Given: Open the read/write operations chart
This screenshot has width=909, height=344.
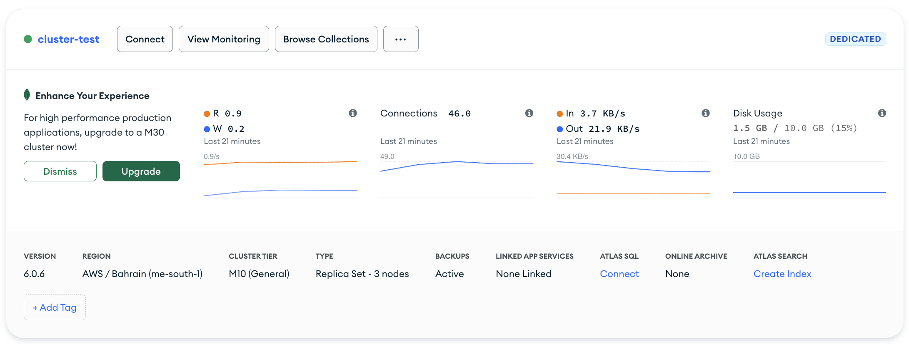Looking at the screenshot, I should coord(280,179).
